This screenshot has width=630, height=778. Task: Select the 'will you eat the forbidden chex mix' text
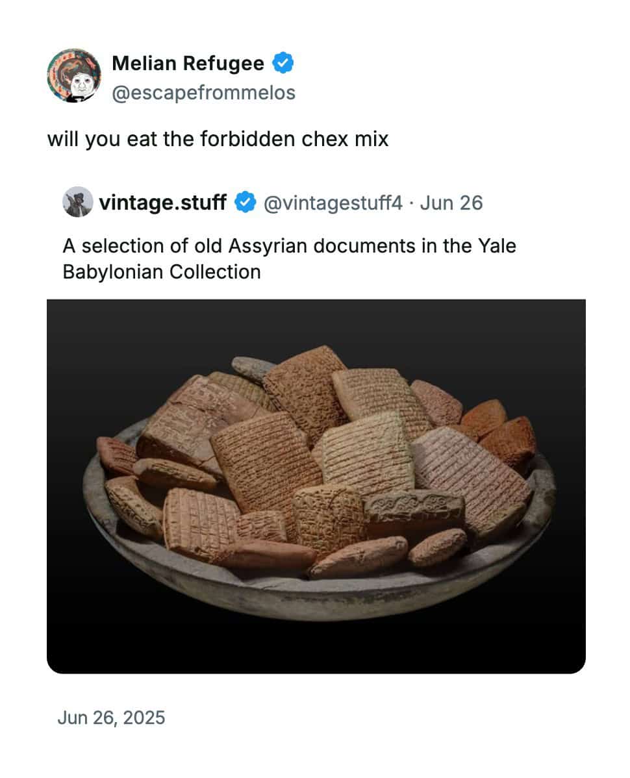coord(218,139)
